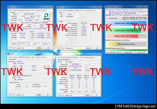Click the Reached memory score text
This screenshot has height=109, width=157.
pos(118,40)
